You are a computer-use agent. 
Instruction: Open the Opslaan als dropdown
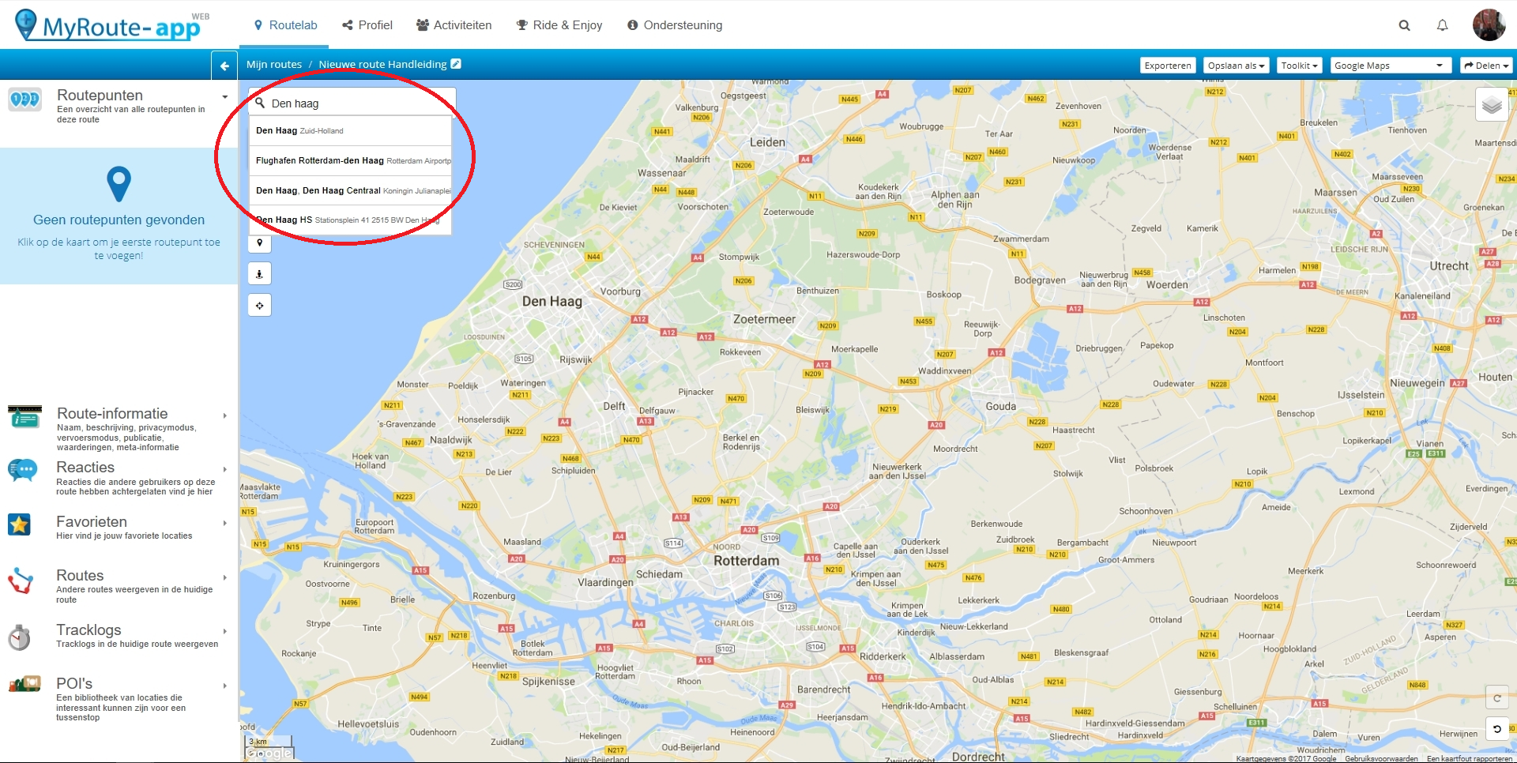[x=1236, y=66]
